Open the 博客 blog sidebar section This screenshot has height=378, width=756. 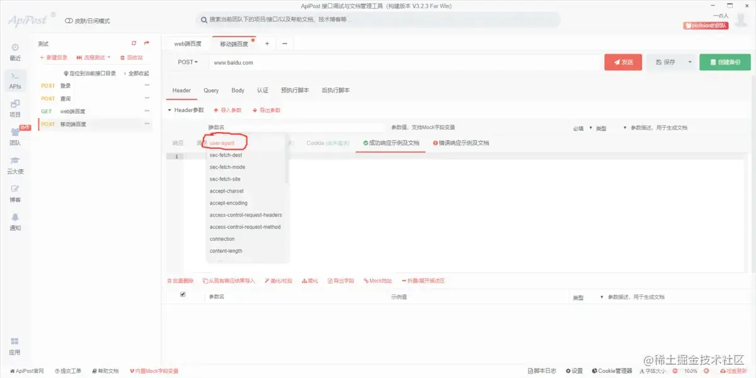15,193
